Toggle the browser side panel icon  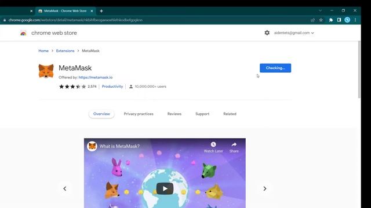(339, 20)
